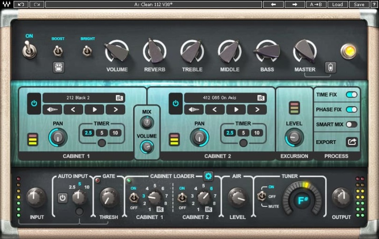Select Cabinet 1 timer 5
This screenshot has height=239, width=379.
coord(102,133)
